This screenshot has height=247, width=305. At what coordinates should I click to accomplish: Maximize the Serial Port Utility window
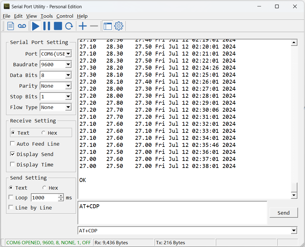click(x=277, y=6)
